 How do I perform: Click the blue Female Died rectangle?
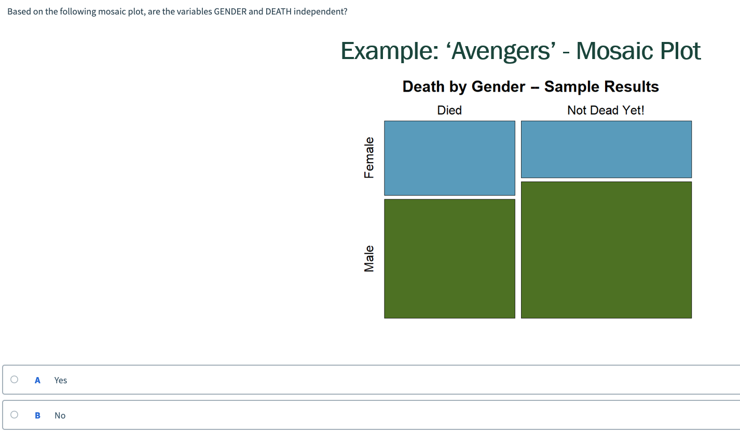tap(449, 158)
